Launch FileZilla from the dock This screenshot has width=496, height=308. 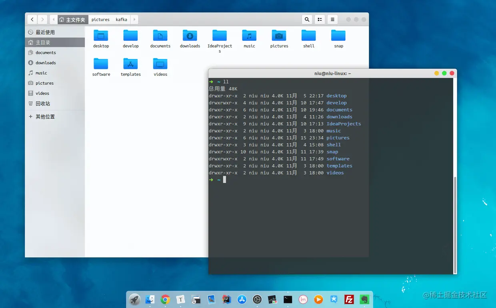[x=349, y=299]
